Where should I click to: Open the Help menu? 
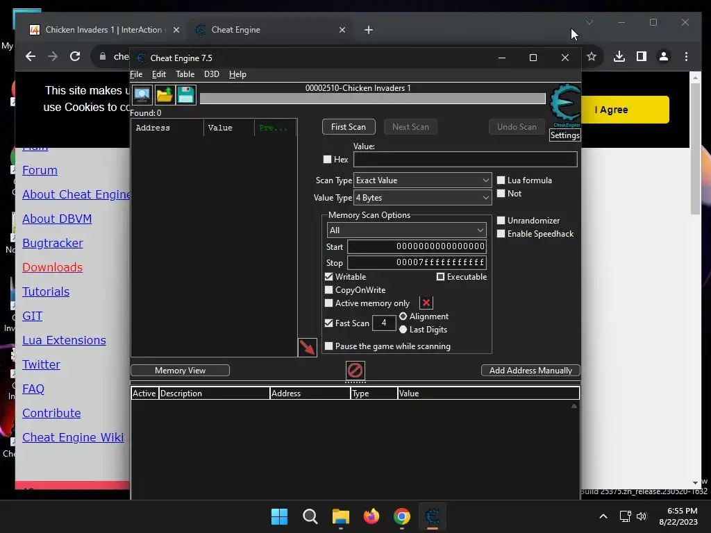(x=237, y=74)
